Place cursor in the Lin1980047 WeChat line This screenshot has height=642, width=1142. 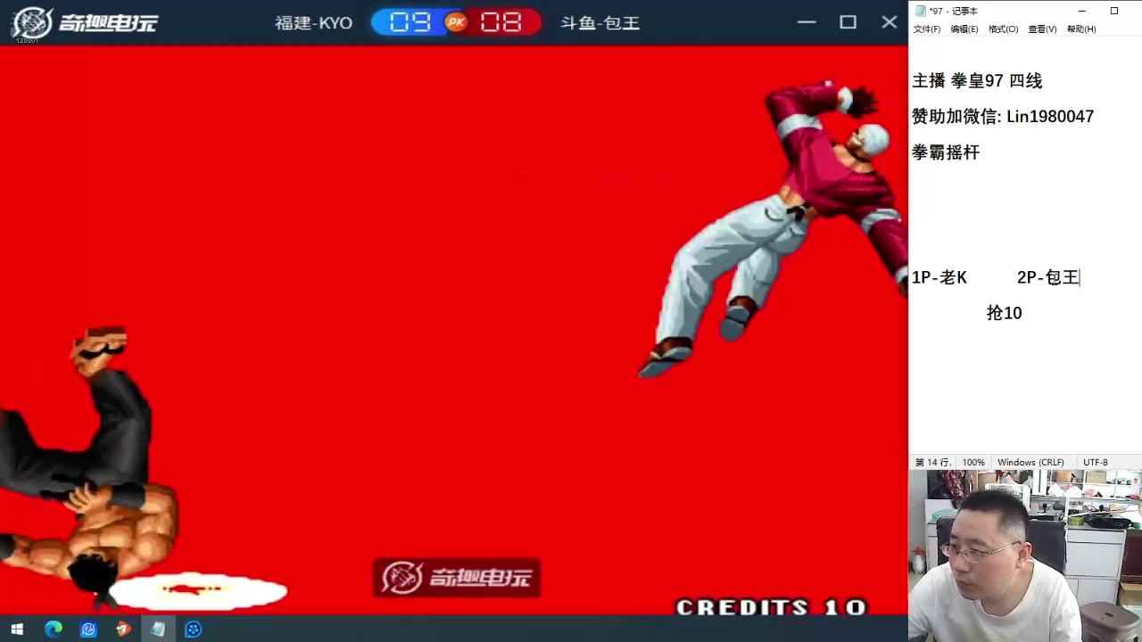point(1003,117)
